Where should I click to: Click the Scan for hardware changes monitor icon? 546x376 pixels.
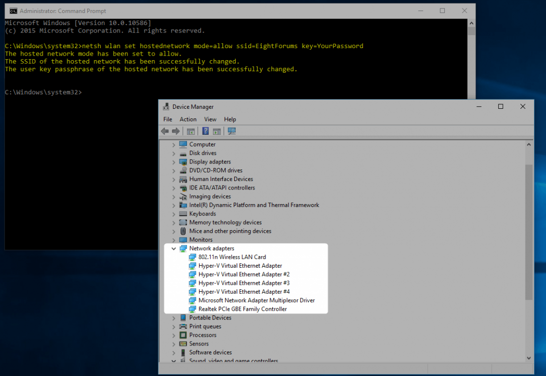click(x=232, y=131)
